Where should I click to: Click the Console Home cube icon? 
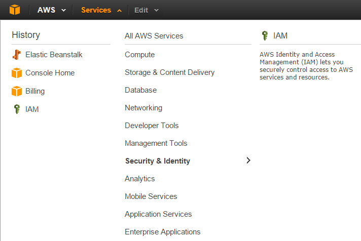tap(17, 73)
